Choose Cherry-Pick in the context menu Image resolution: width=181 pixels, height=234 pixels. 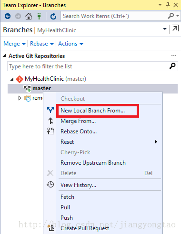click(75, 152)
